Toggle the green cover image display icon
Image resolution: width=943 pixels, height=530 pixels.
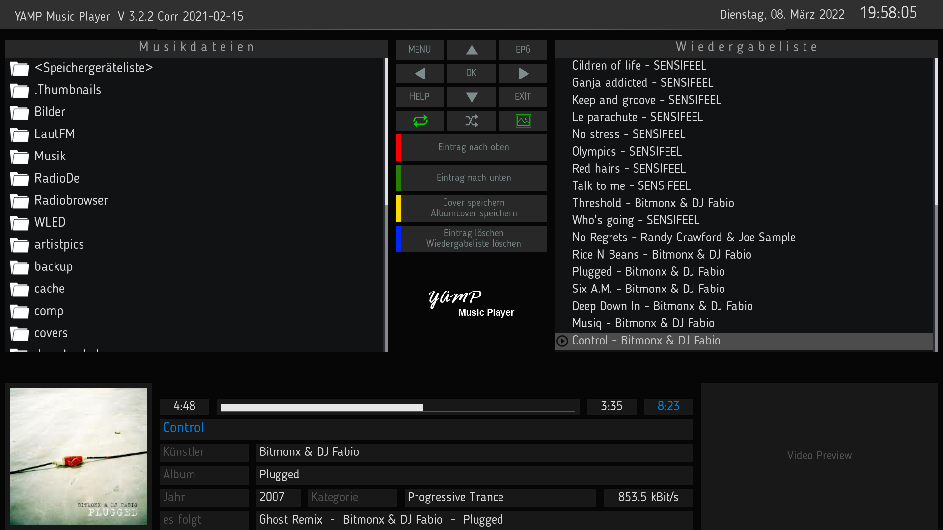[523, 121]
